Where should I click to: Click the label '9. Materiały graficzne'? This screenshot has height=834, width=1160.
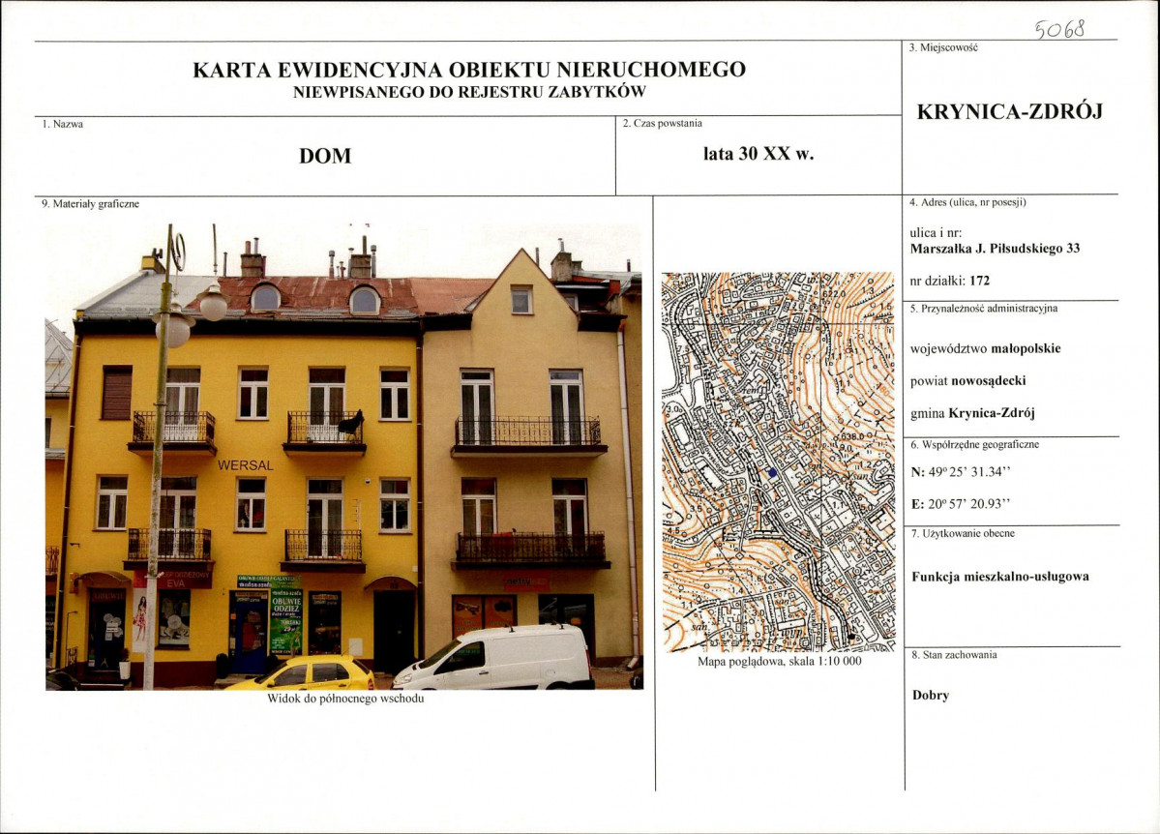tap(90, 204)
